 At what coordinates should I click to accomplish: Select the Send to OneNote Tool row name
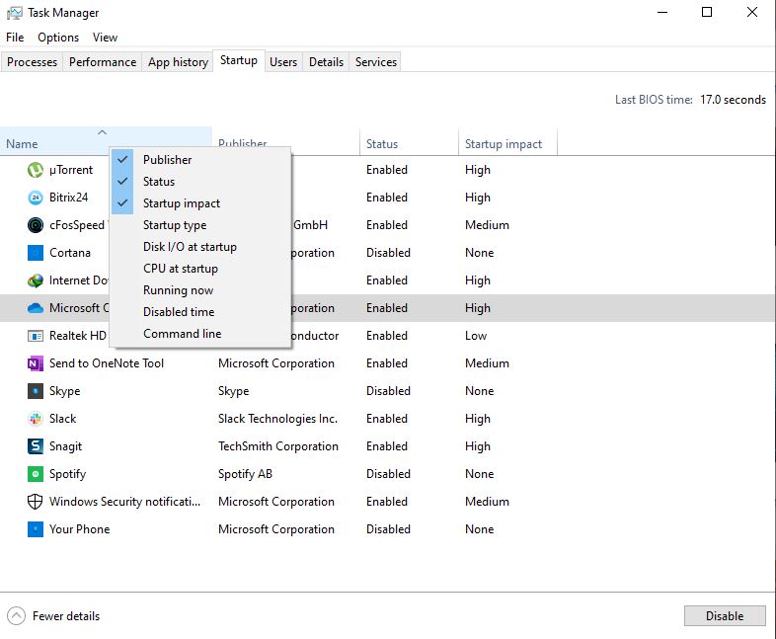106,363
